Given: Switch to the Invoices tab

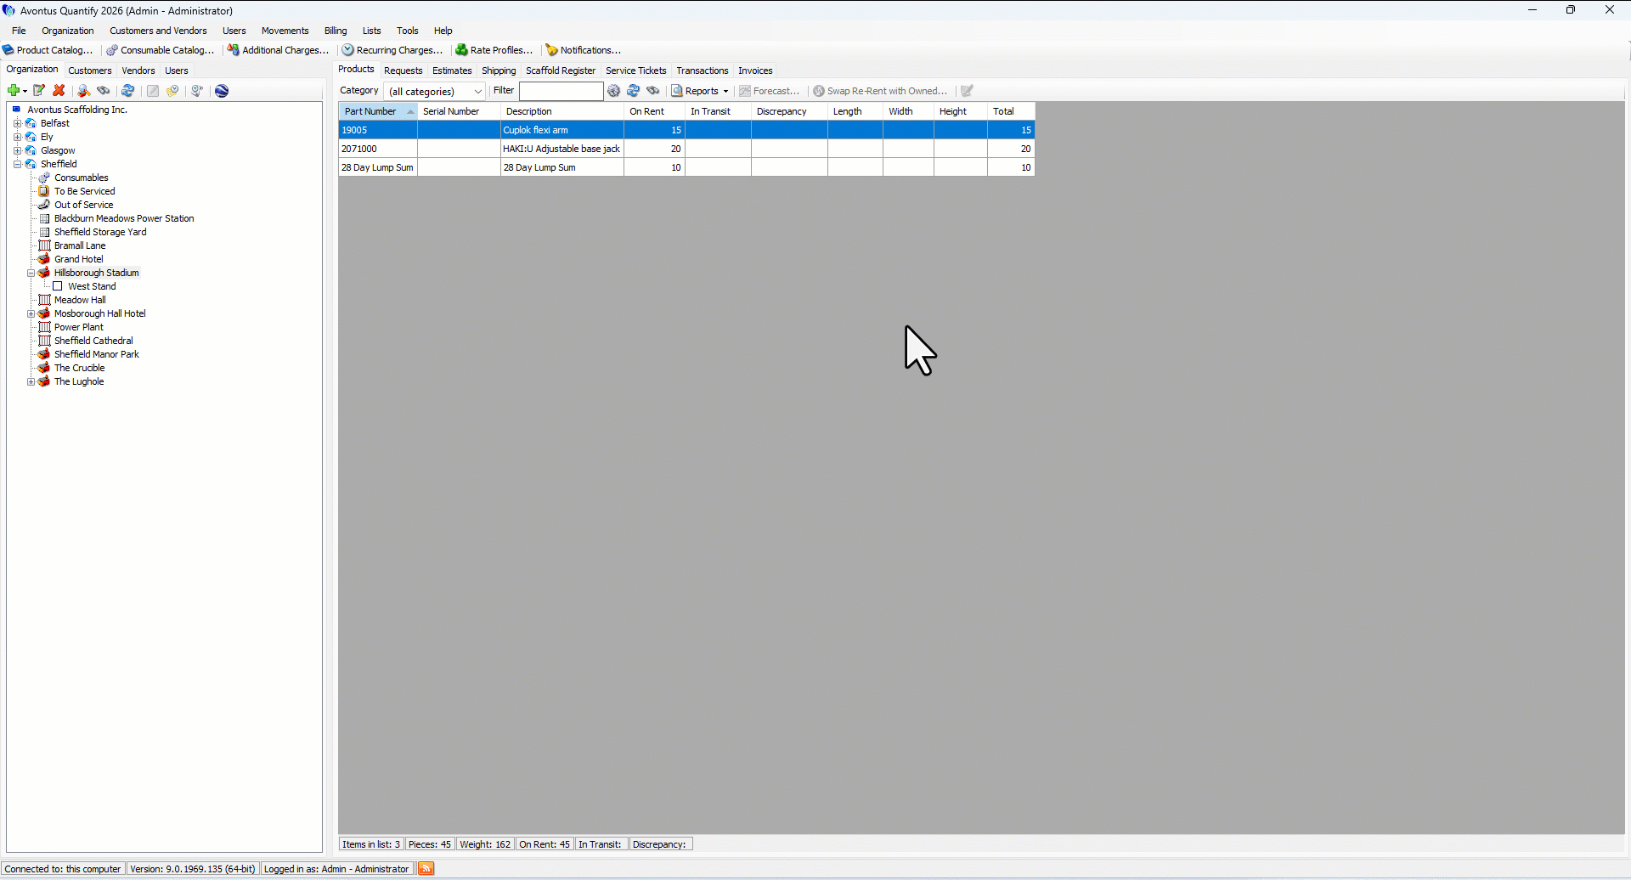Looking at the screenshot, I should pos(755,71).
